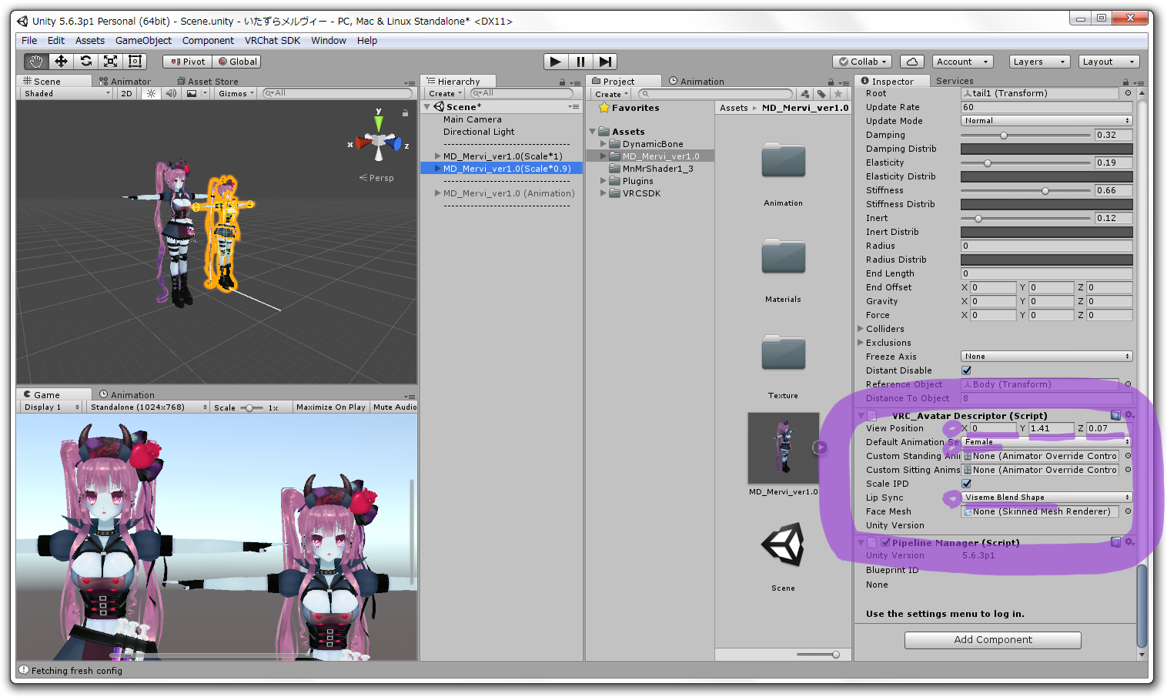The height and width of the screenshot is (697, 1167).
Task: Switch to the Asset Store tab
Action: (x=208, y=82)
